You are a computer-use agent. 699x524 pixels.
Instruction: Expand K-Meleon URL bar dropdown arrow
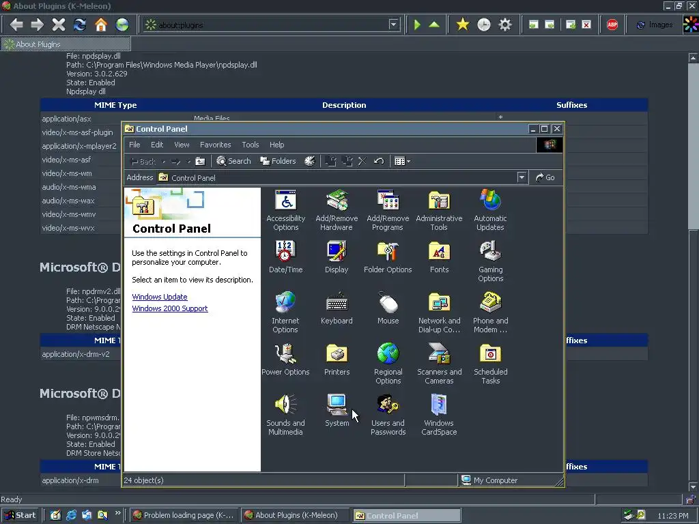click(x=393, y=25)
